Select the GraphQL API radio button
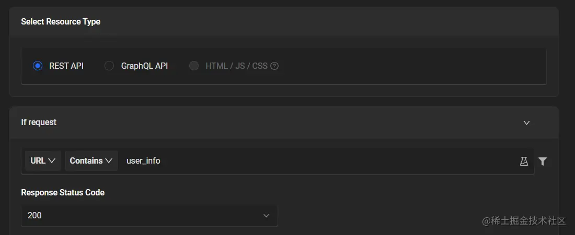This screenshot has width=575, height=235. [109, 66]
